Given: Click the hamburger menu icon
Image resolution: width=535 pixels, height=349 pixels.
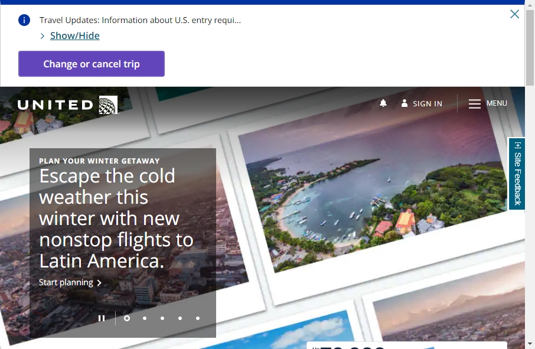Looking at the screenshot, I should click(475, 103).
